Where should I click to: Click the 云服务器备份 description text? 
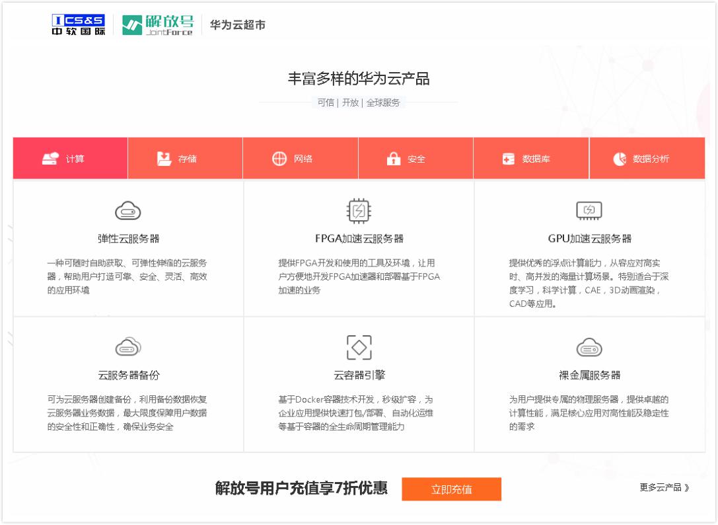pos(127,413)
